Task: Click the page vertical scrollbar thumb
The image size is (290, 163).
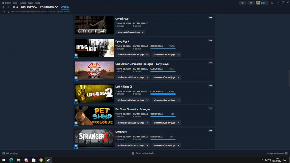Action: coord(289,78)
